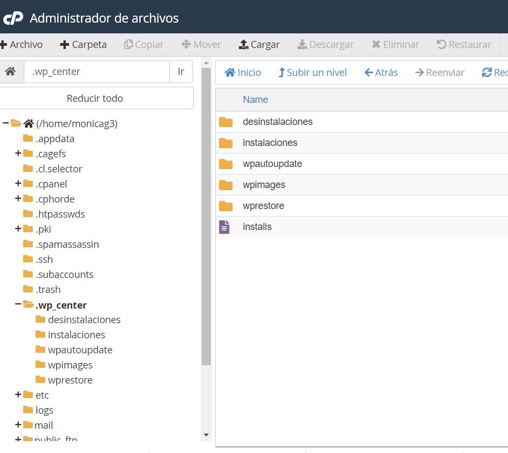Create a new file with Archivo
508x453 pixels.
coord(22,44)
